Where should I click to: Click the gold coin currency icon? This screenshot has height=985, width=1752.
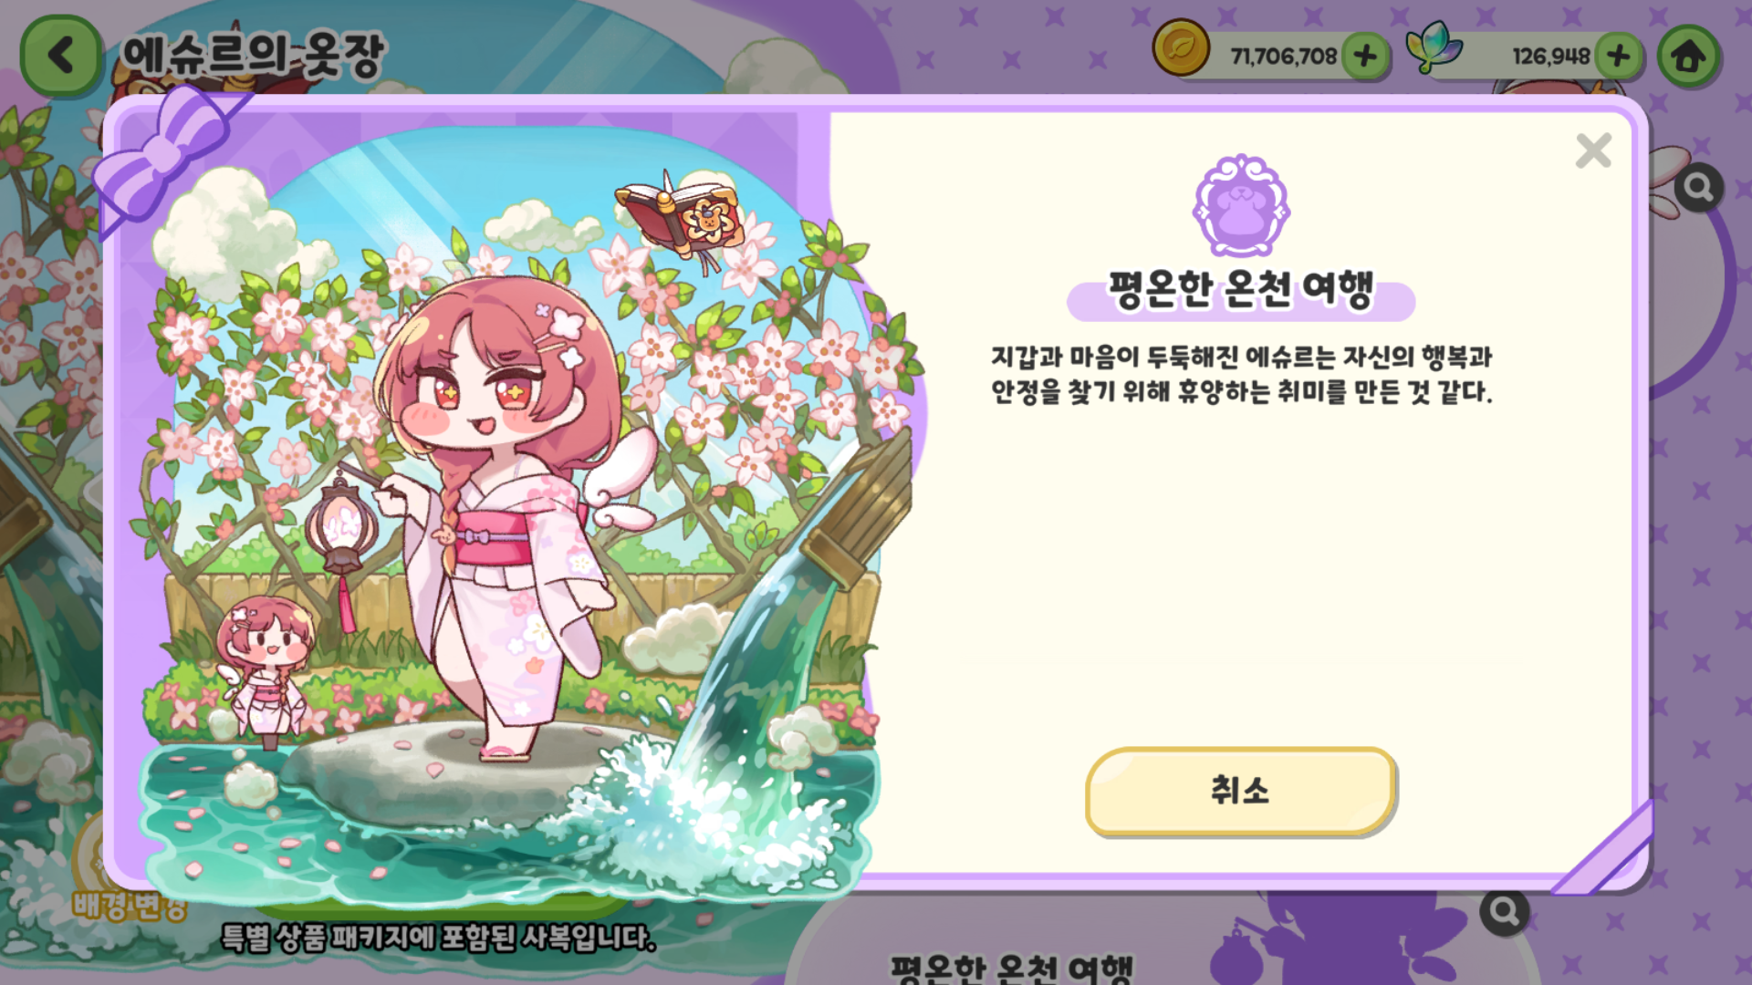(x=1181, y=48)
